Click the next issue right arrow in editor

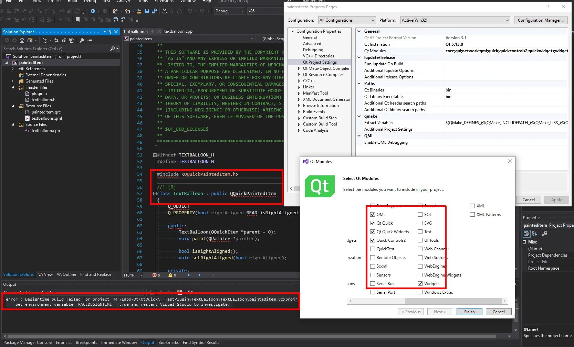(x=199, y=275)
